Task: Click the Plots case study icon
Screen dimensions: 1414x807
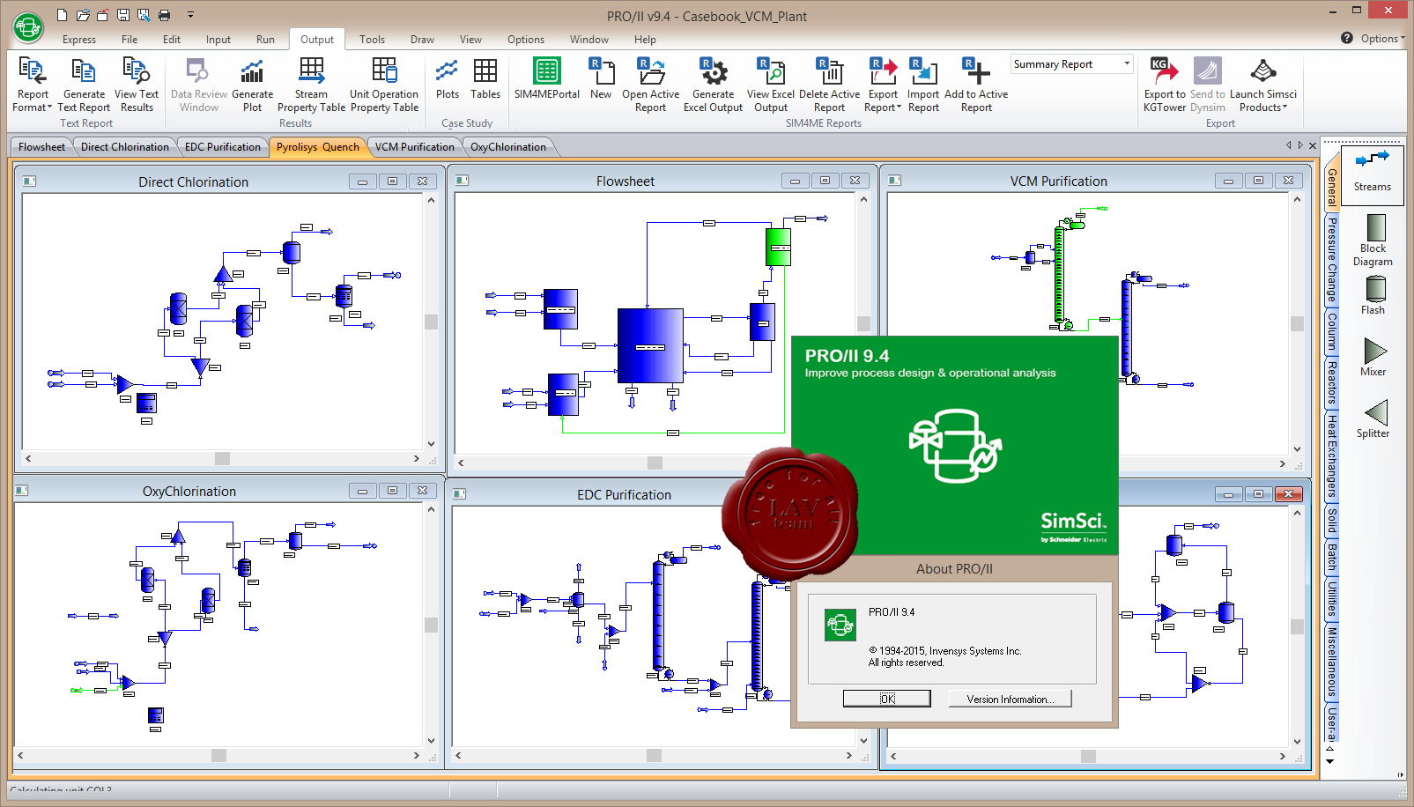Action: point(448,79)
